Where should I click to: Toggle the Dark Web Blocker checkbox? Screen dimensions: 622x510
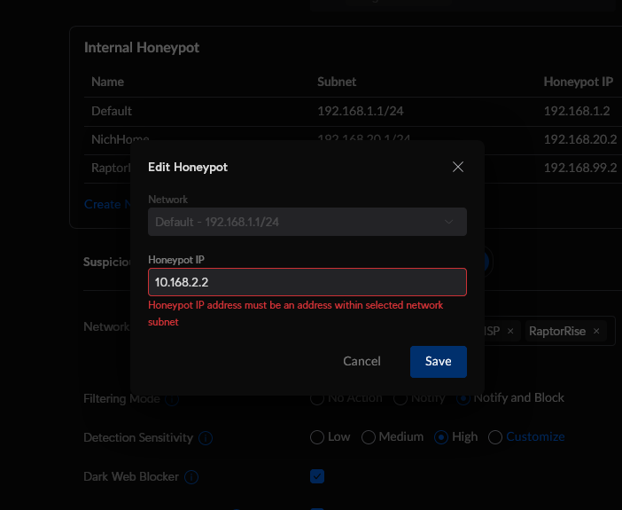(x=317, y=476)
